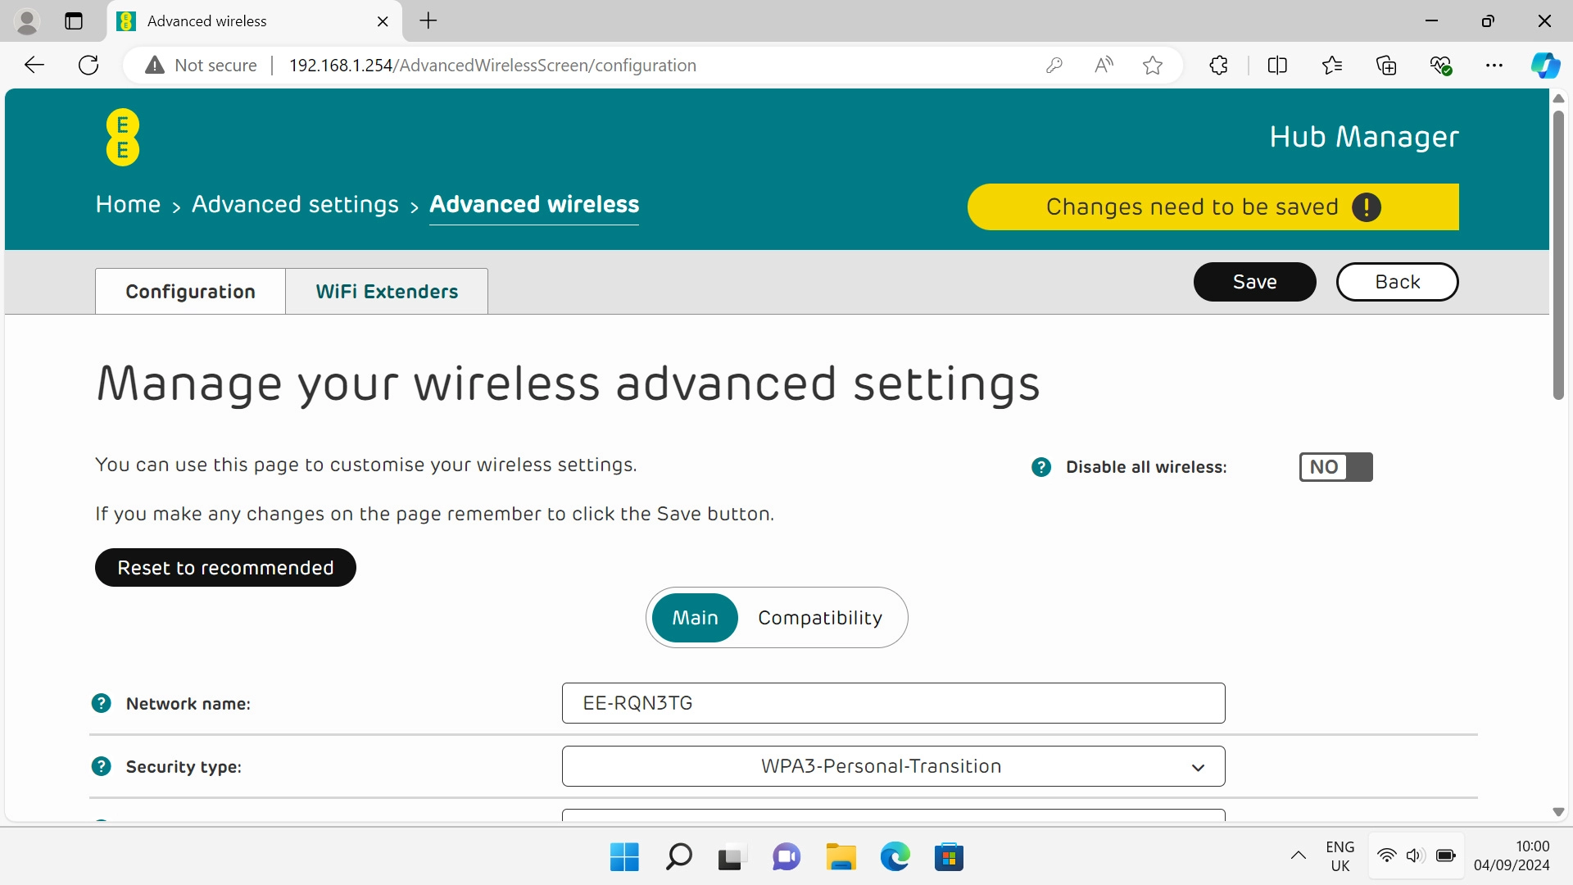Image resolution: width=1573 pixels, height=885 pixels.
Task: Select the Main network mode pill
Action: point(695,618)
